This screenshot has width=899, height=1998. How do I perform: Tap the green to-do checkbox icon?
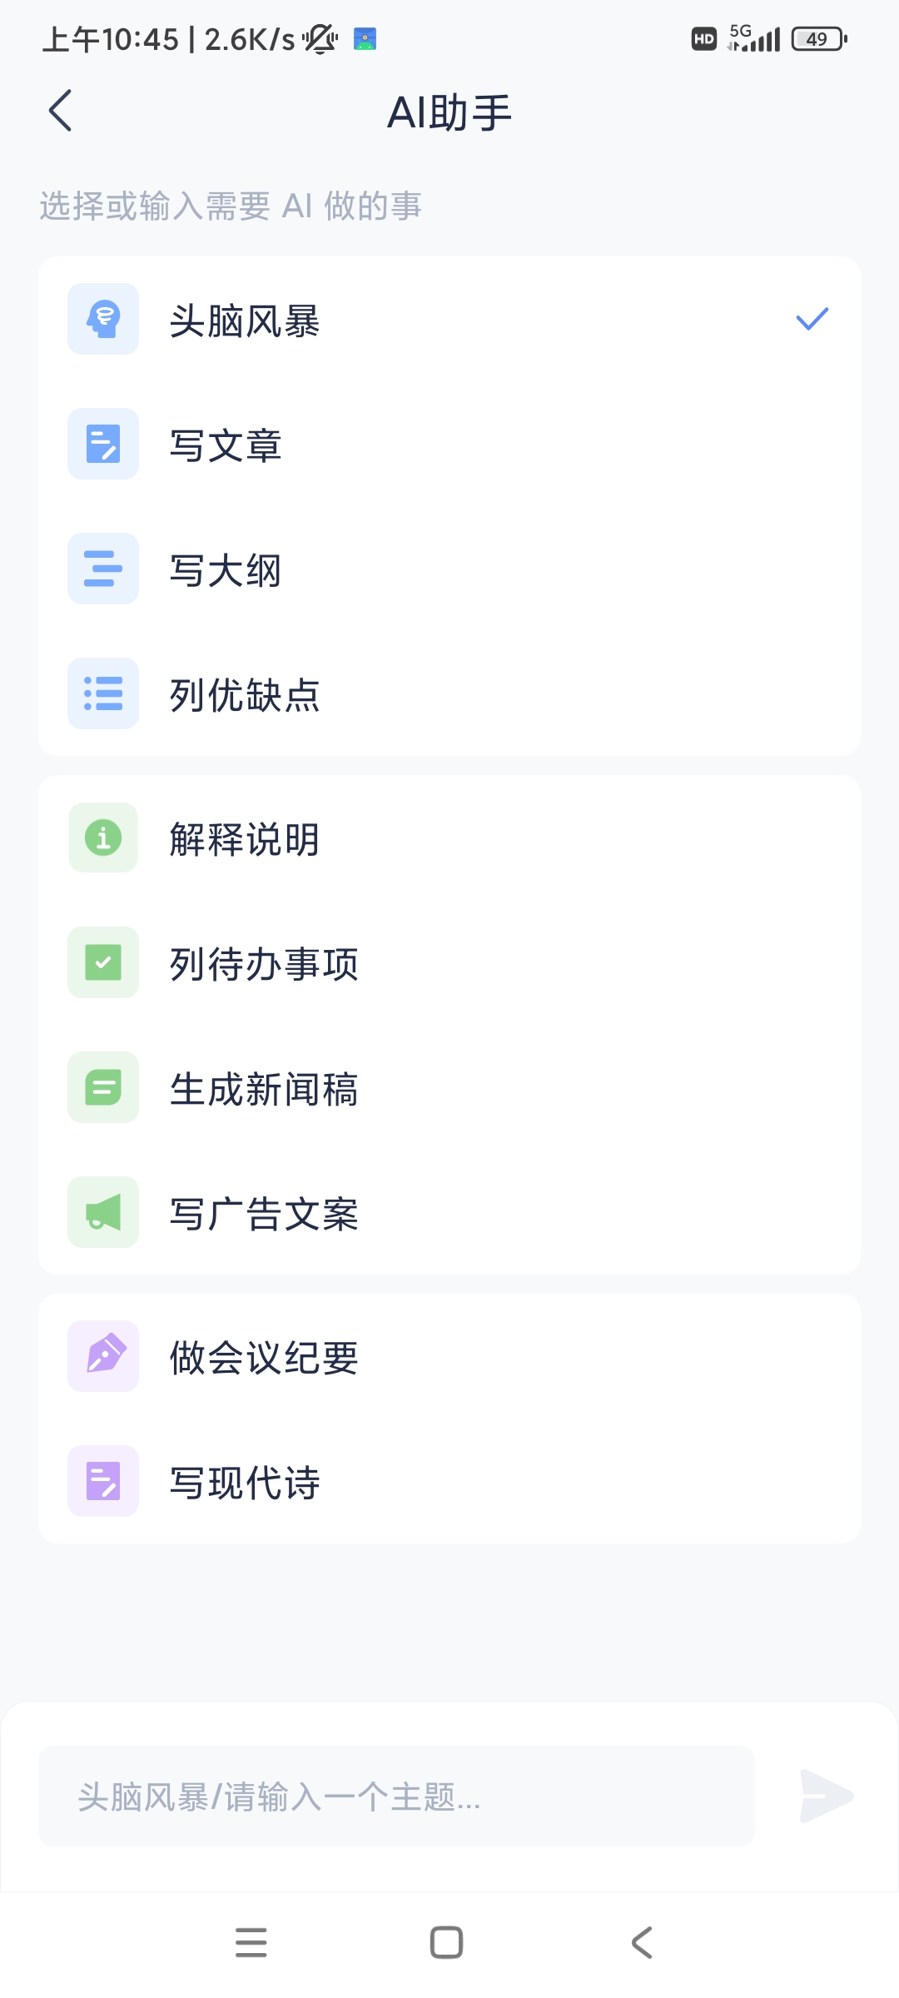point(103,962)
